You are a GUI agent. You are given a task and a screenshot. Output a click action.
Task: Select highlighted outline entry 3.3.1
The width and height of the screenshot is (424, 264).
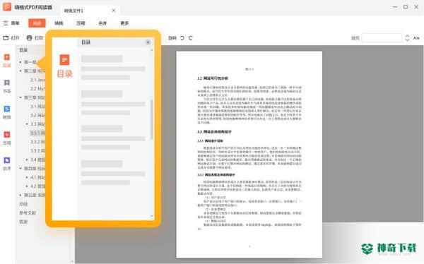click(x=37, y=133)
